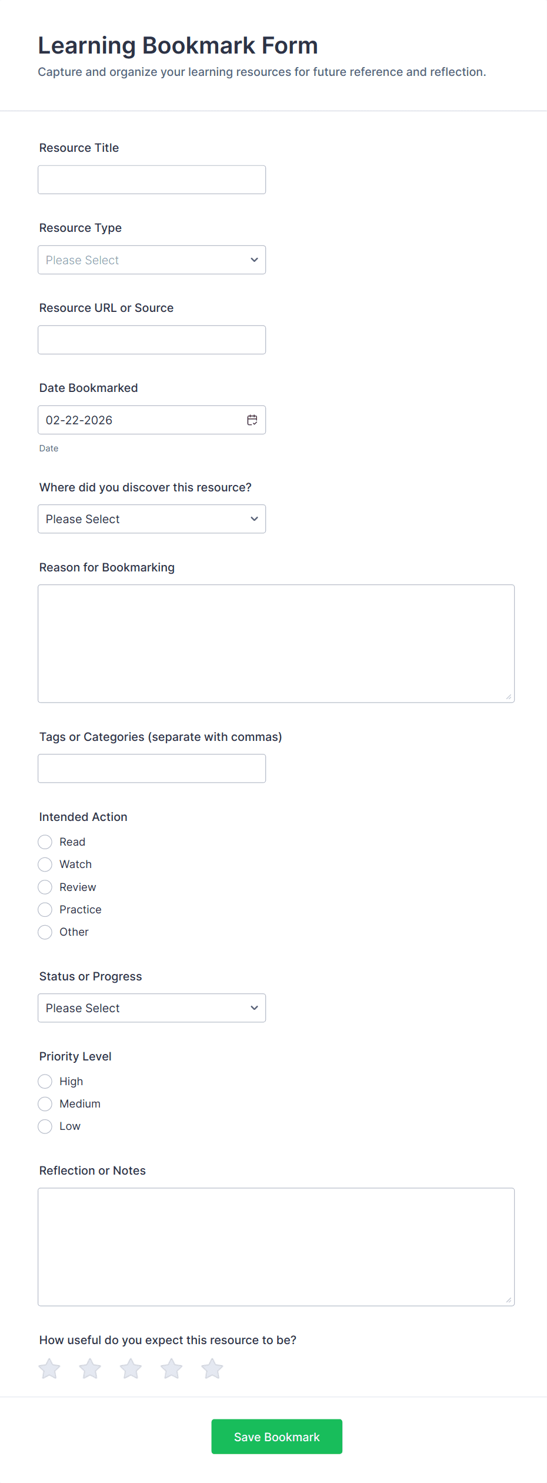
Task: Rate usefulness with the third star
Action: (131, 1369)
